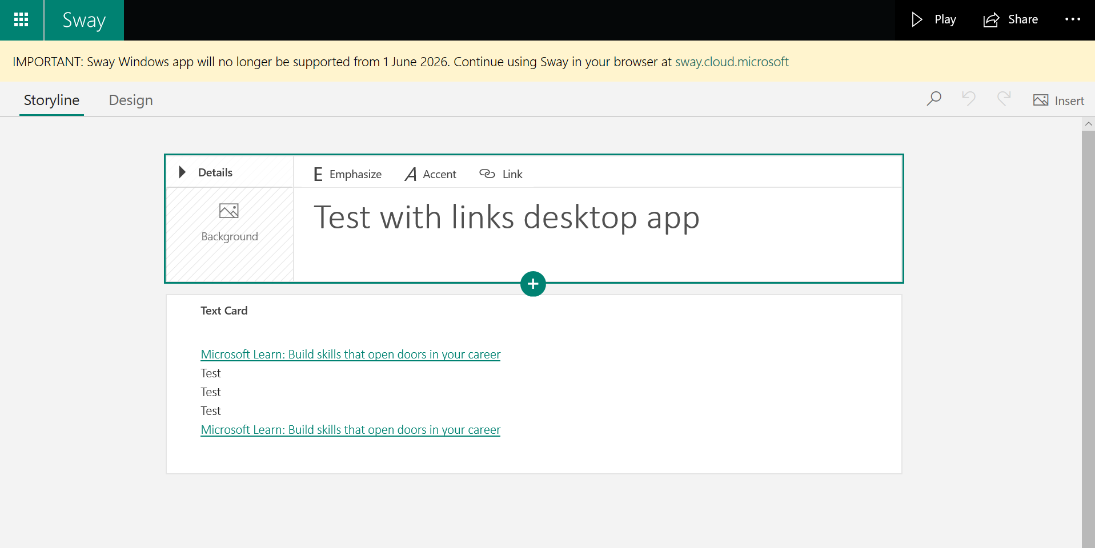This screenshot has height=548, width=1095.
Task: Apply Emphasize formatting to the title
Action: click(347, 174)
